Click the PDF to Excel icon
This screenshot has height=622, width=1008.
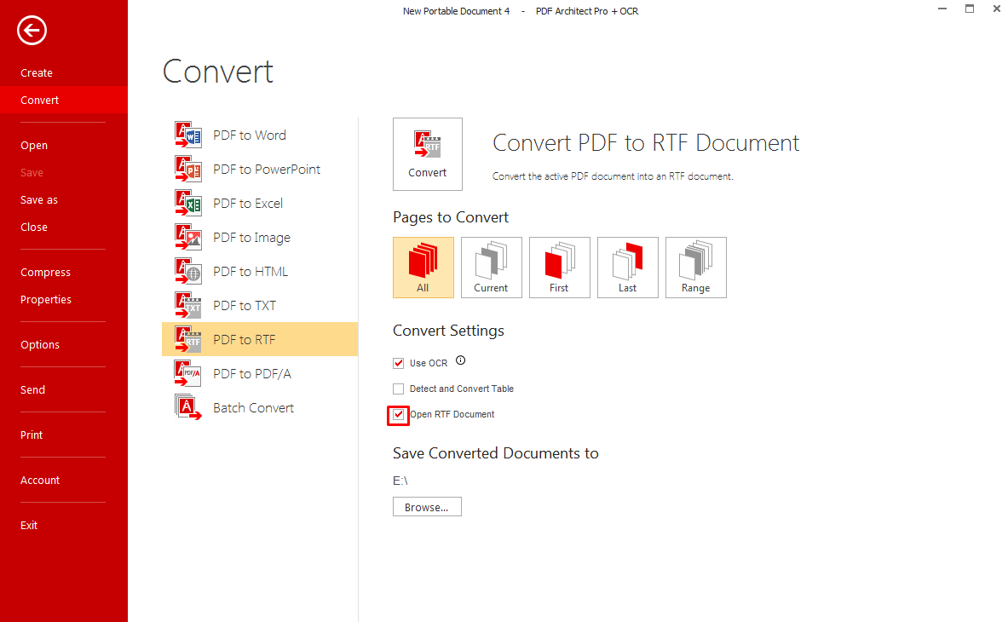point(187,203)
